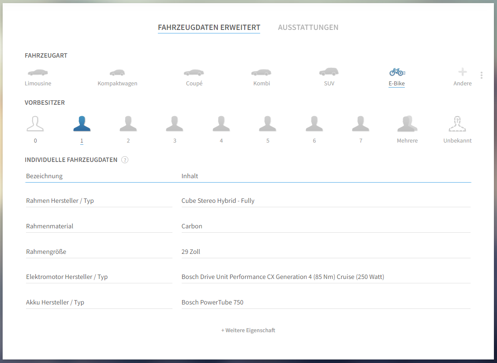Image resolution: width=497 pixels, height=363 pixels.
Task: Edit Cube Stereo Hybrid - Fully value
Action: [x=326, y=201]
